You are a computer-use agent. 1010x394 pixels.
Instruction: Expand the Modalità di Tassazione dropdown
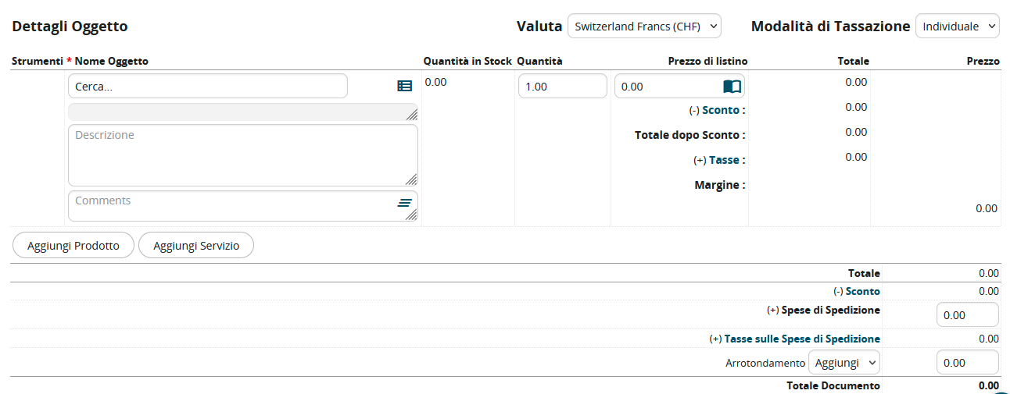click(x=957, y=26)
